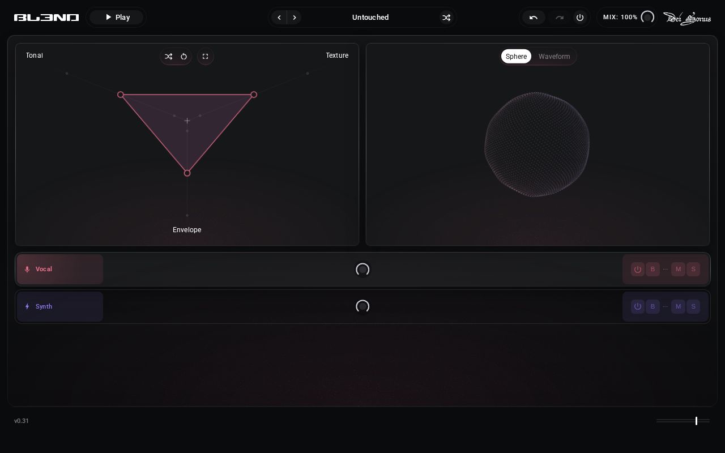Image resolution: width=725 pixels, height=453 pixels.
Task: Solo the Synth track
Action: tap(693, 307)
